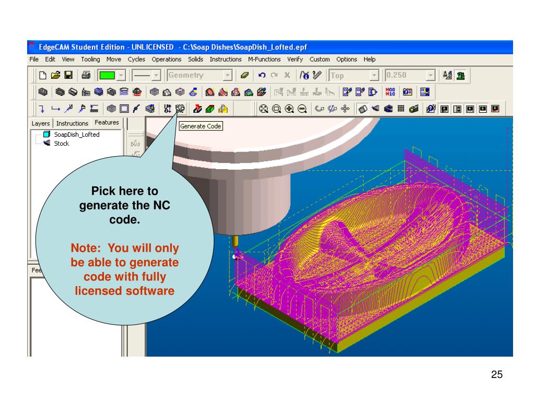
Task: Open the Cycles menu
Action: (x=136, y=60)
